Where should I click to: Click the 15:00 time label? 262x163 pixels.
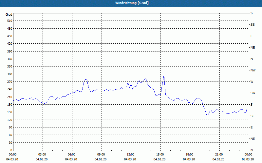(160, 155)
